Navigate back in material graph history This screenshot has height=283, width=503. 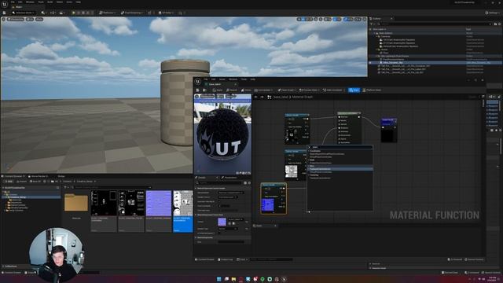pos(255,97)
